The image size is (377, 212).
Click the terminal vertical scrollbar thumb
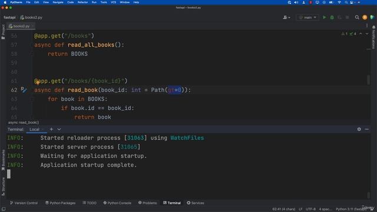click(x=368, y=195)
